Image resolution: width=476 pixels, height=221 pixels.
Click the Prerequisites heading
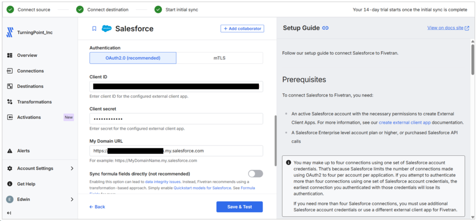(x=304, y=80)
